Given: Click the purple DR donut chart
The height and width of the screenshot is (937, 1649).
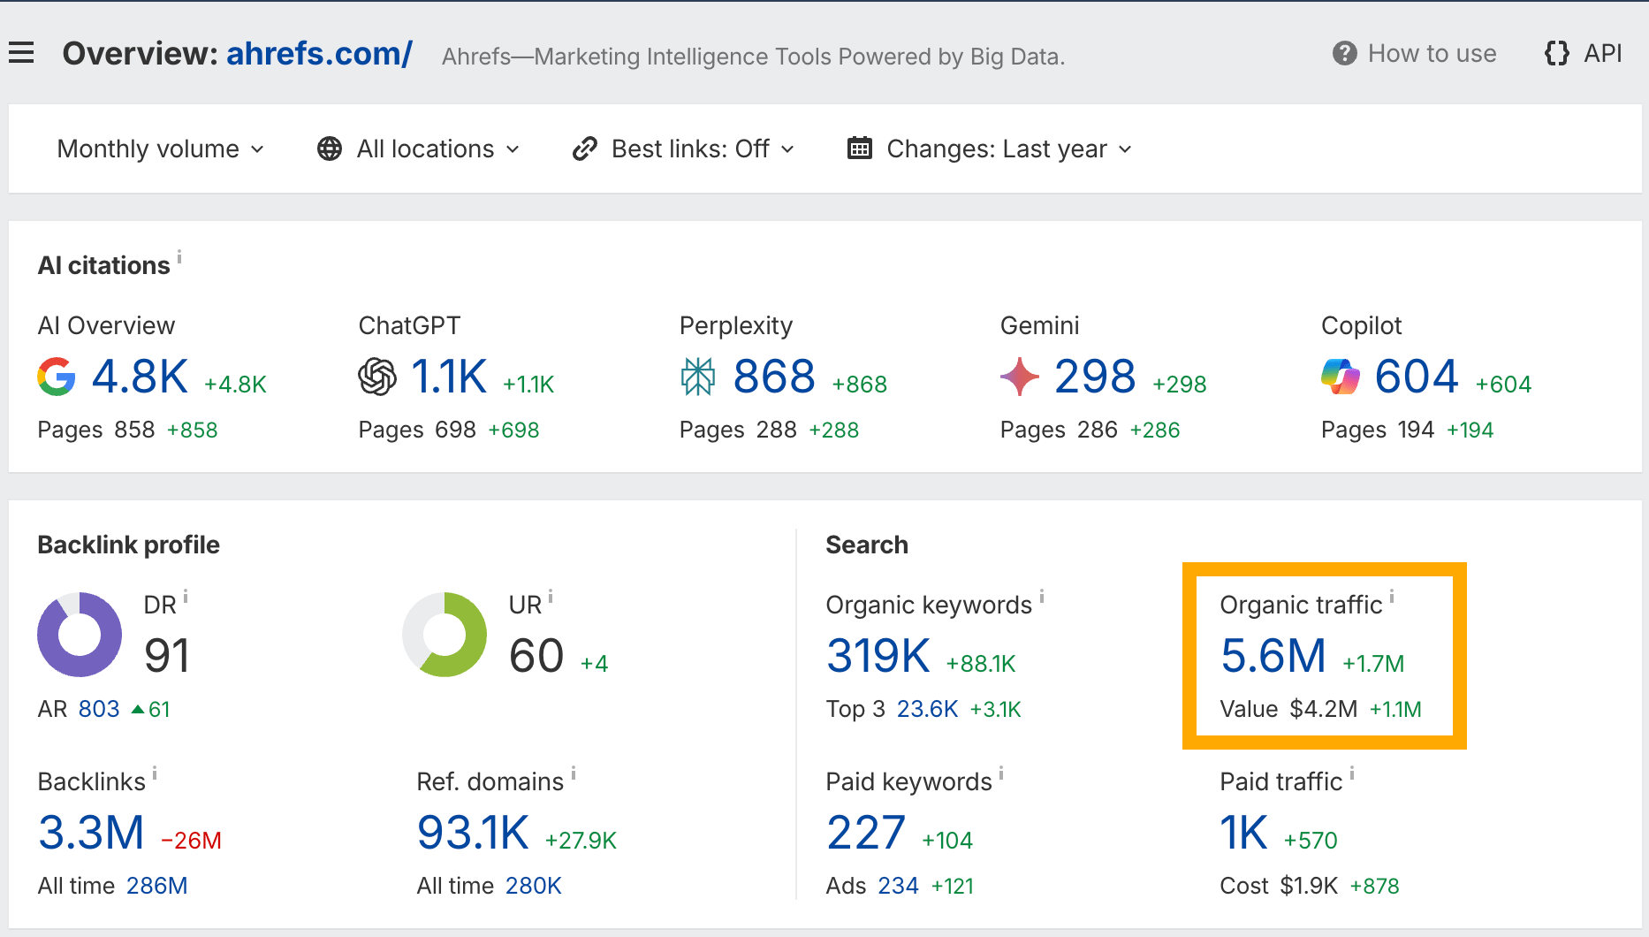Looking at the screenshot, I should [x=79, y=635].
